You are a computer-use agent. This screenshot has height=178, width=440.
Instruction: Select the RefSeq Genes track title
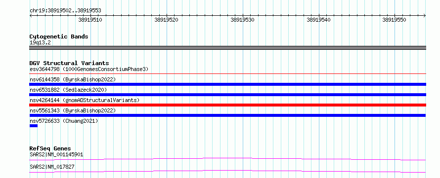50,148
